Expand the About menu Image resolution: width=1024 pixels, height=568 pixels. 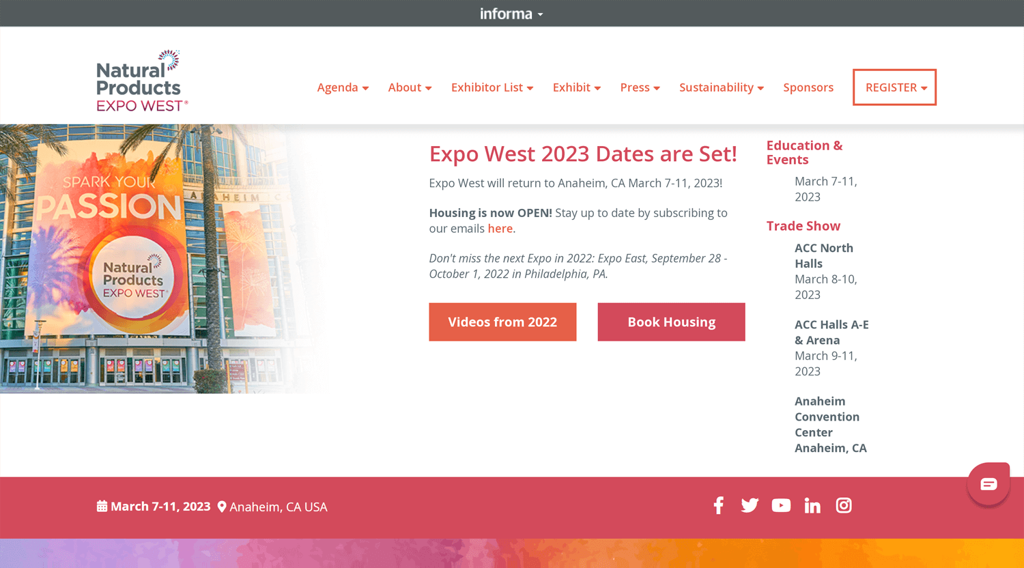410,87
